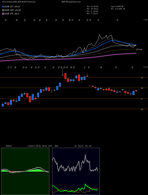This screenshot has height=195, width=148.
Task: Click the Pre O: 28.52 value
Action: (93, 6)
